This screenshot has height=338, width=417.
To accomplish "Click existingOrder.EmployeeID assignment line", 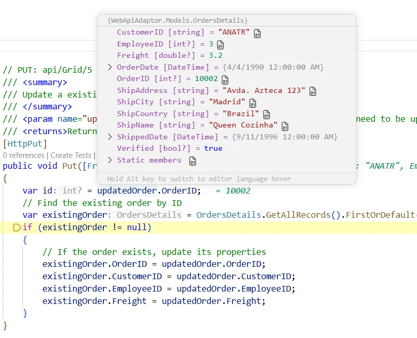I will tap(168, 288).
